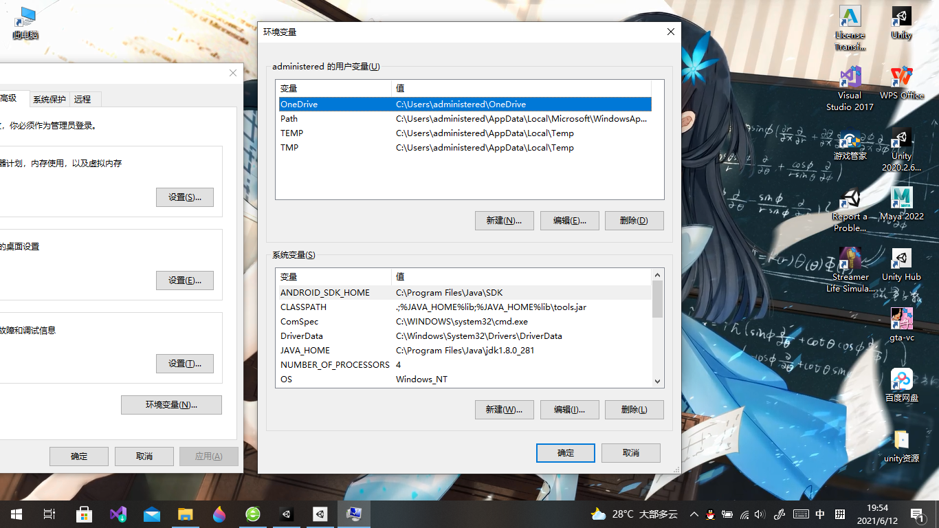Open File Explorer from the taskbar
This screenshot has width=939, height=528.
pyautogui.click(x=185, y=514)
